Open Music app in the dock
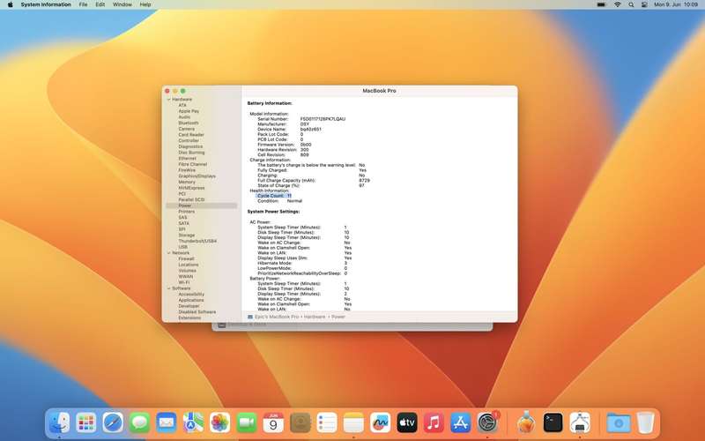 tap(434, 423)
